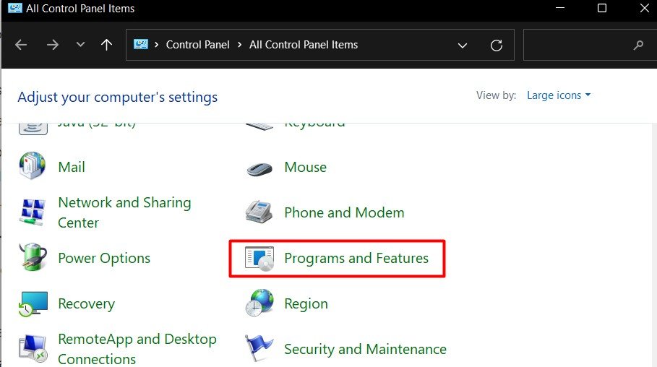Screen dimensions: 657x367
Task: Open the Network and Sharing Center icon
Action: coord(33,212)
